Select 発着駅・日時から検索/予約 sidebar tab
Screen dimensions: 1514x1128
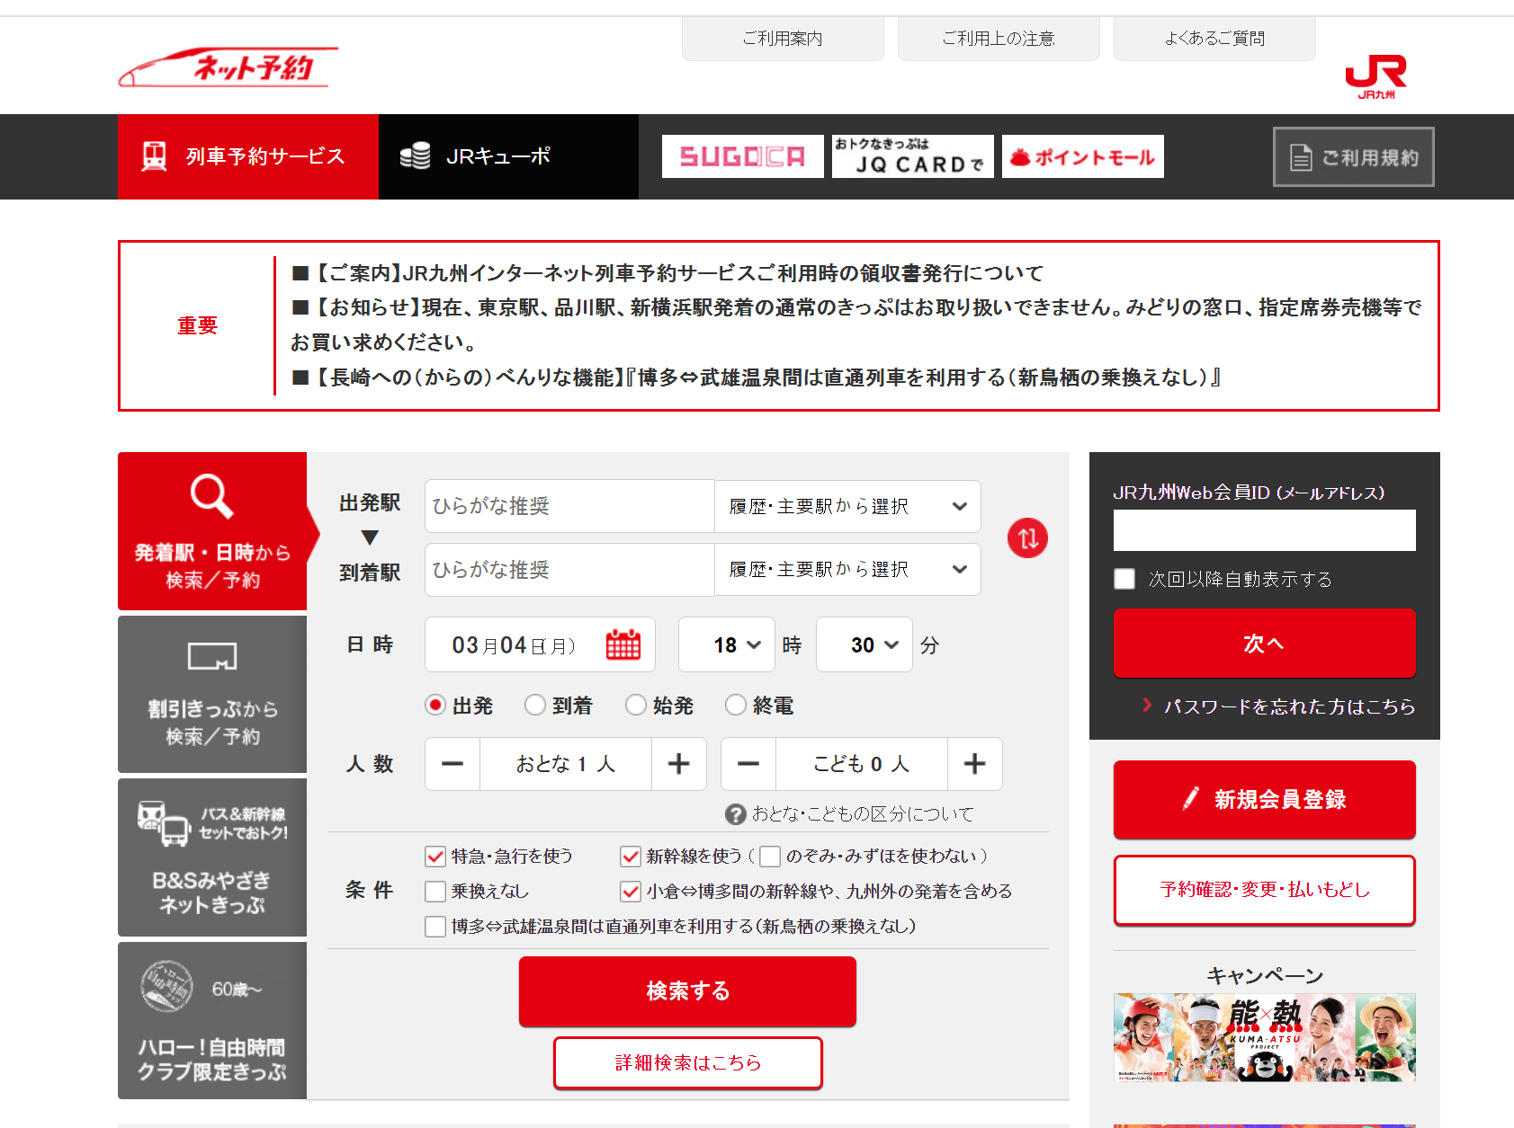pyautogui.click(x=212, y=531)
